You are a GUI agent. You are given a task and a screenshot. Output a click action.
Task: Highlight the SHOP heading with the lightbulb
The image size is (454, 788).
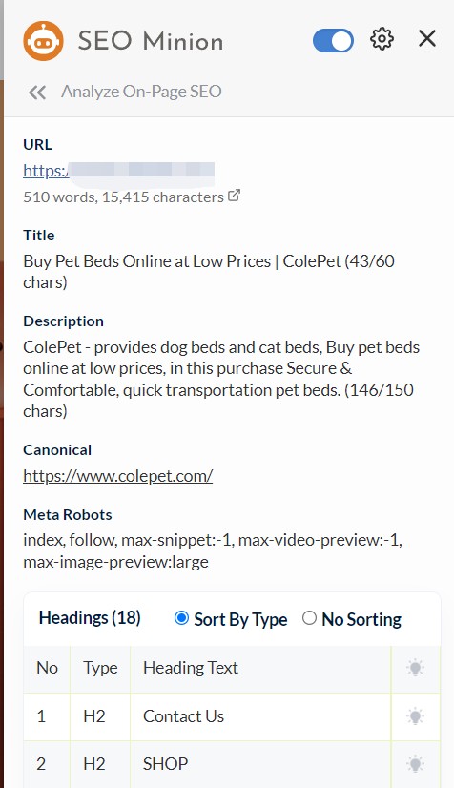415,764
